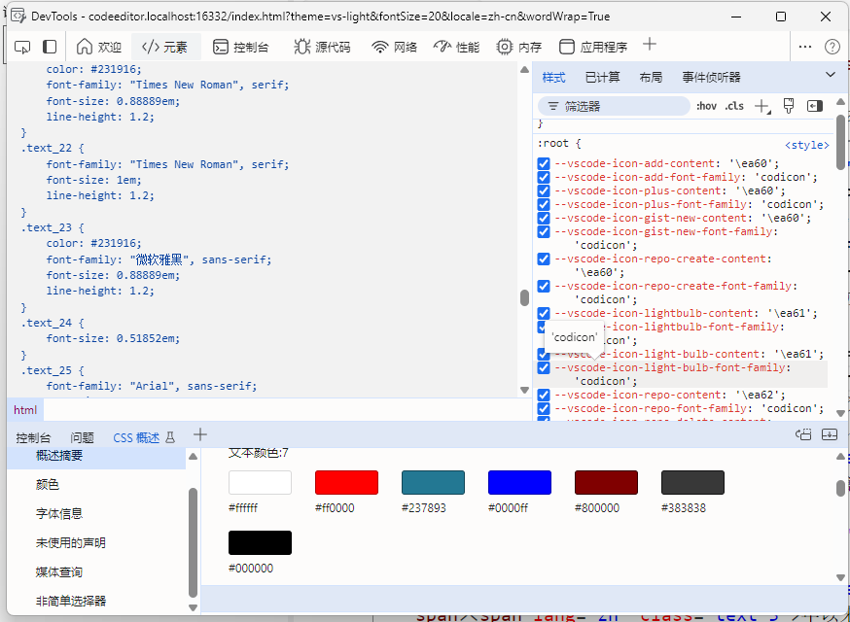
Task: Switch to the 性能 tab
Action: tap(456, 48)
